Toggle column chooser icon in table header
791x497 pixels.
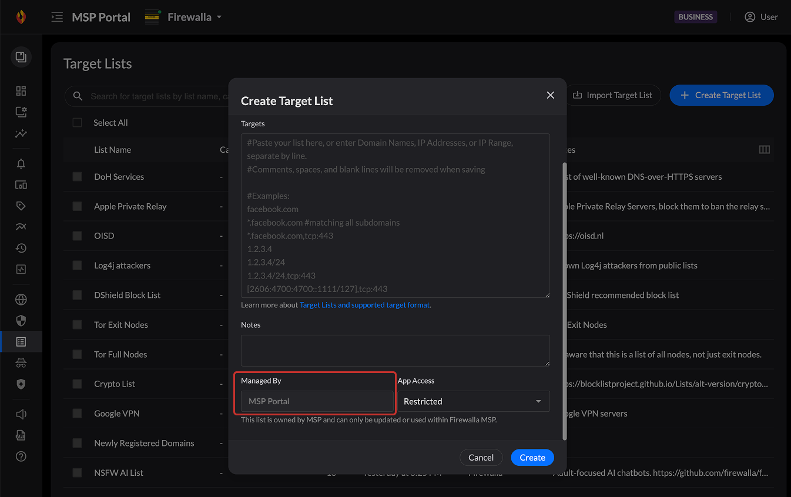(764, 150)
